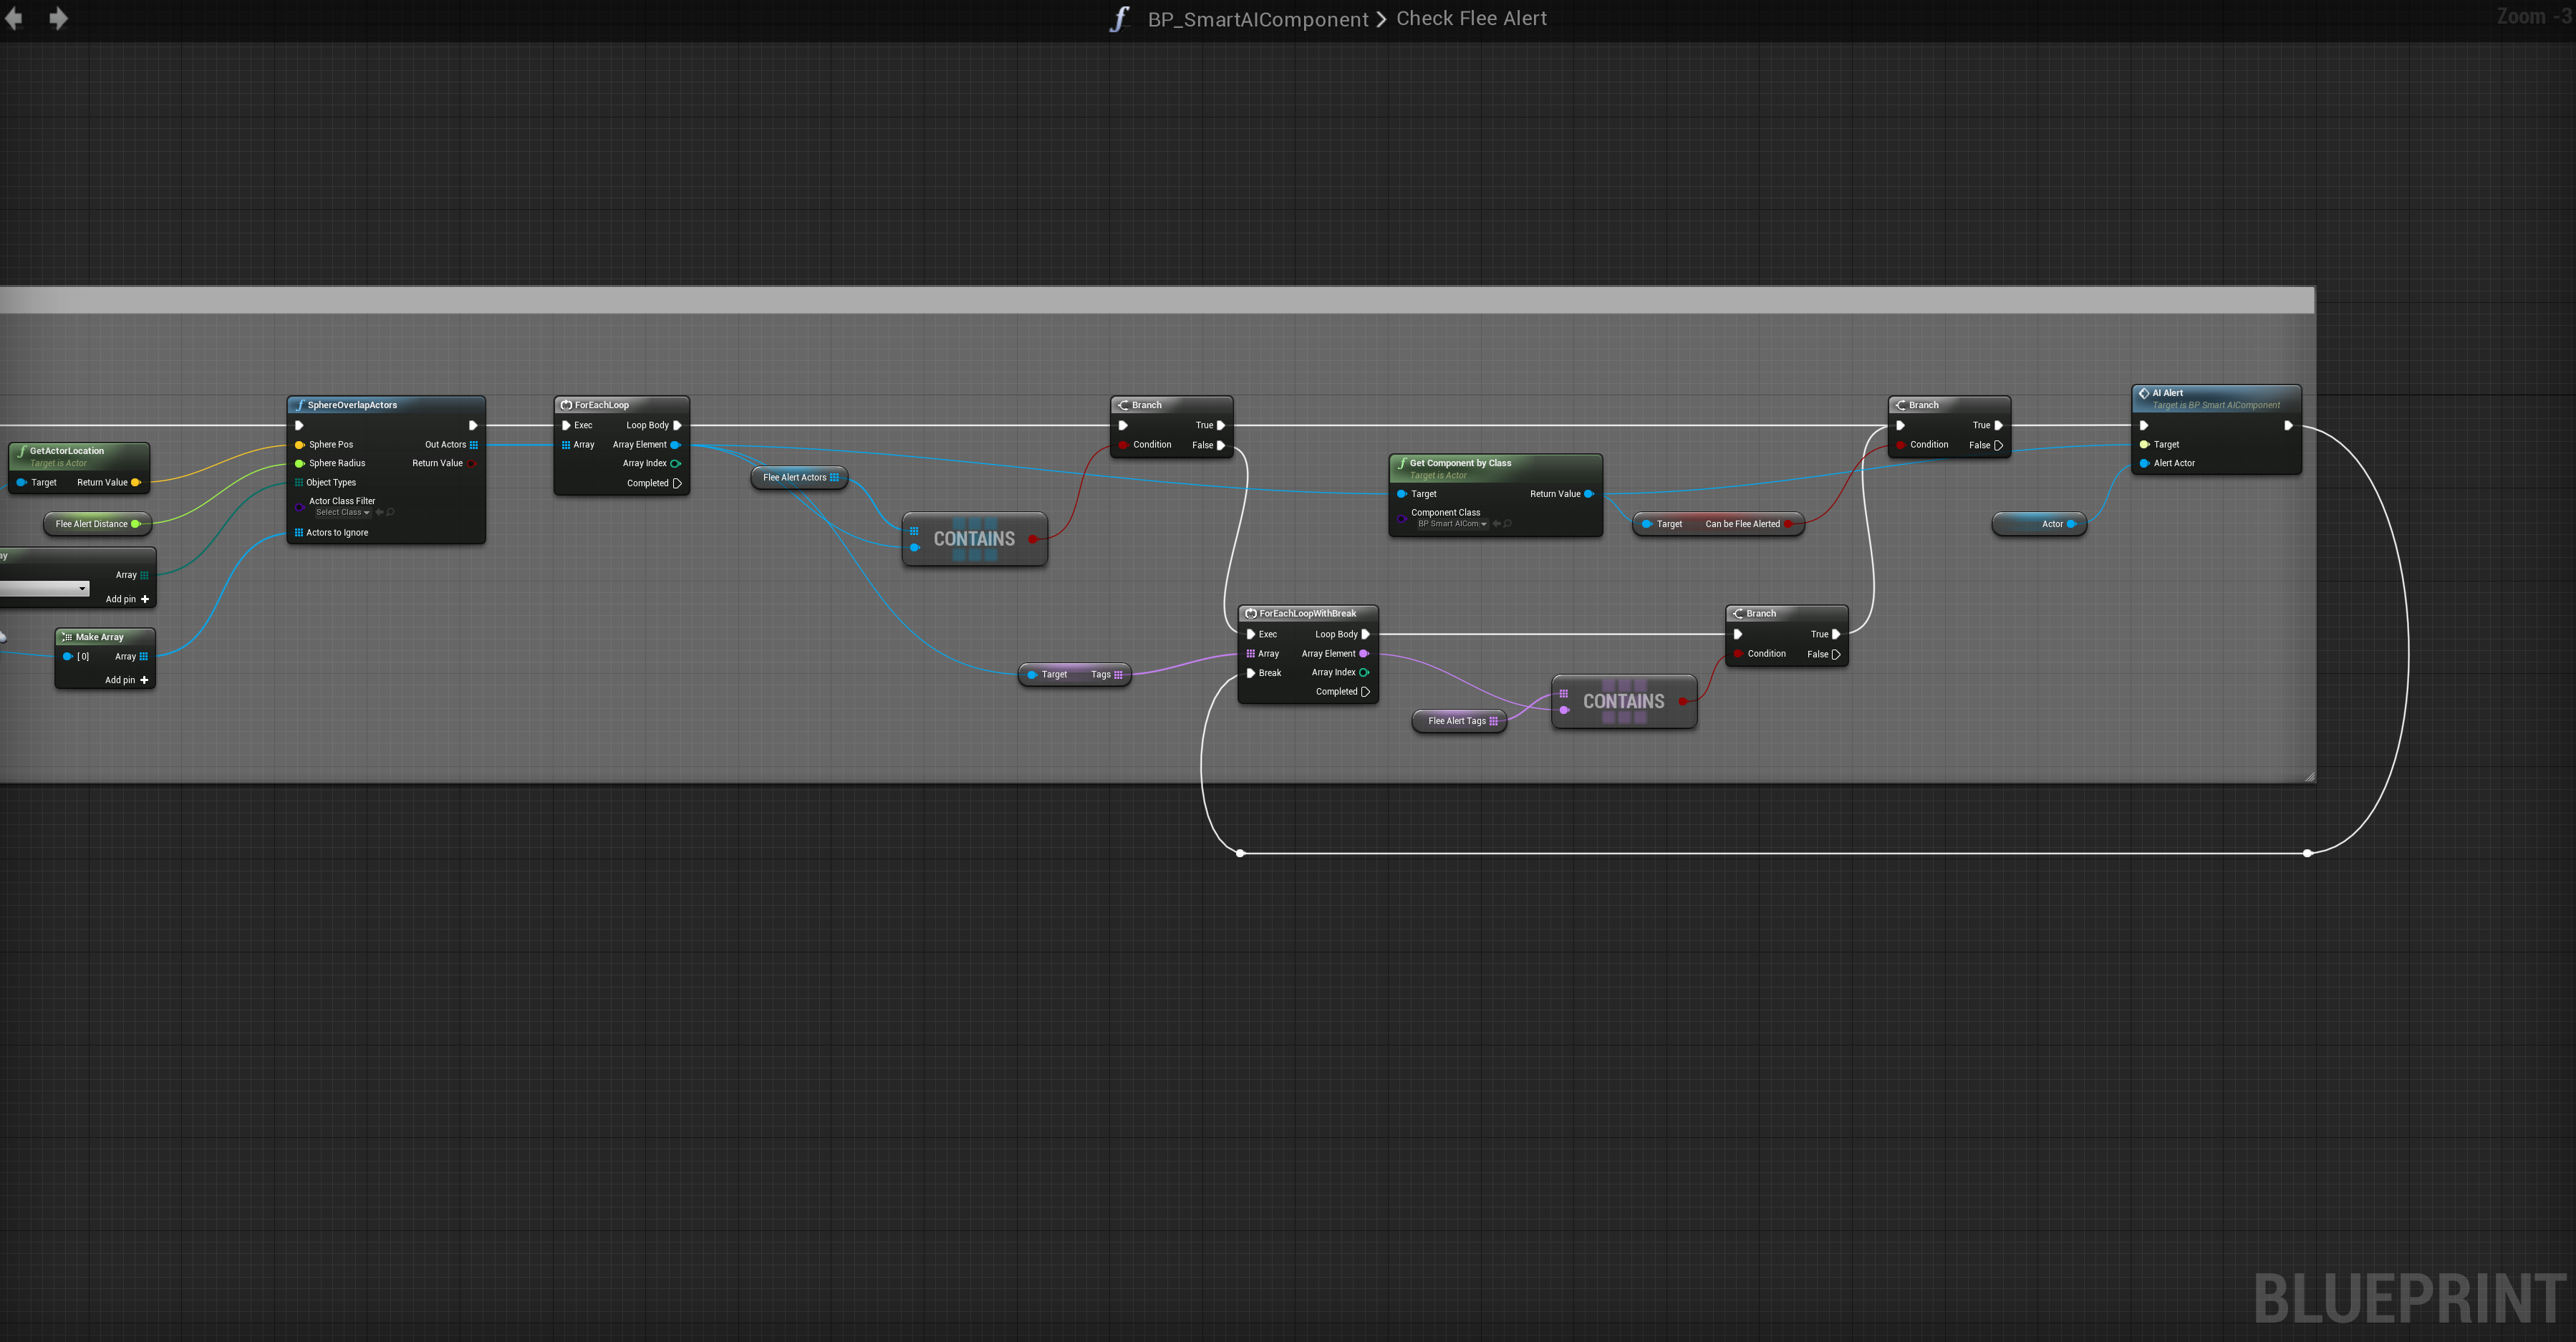
Task: Click the ForEachLoopWithBreak loop icon
Action: click(1250, 613)
